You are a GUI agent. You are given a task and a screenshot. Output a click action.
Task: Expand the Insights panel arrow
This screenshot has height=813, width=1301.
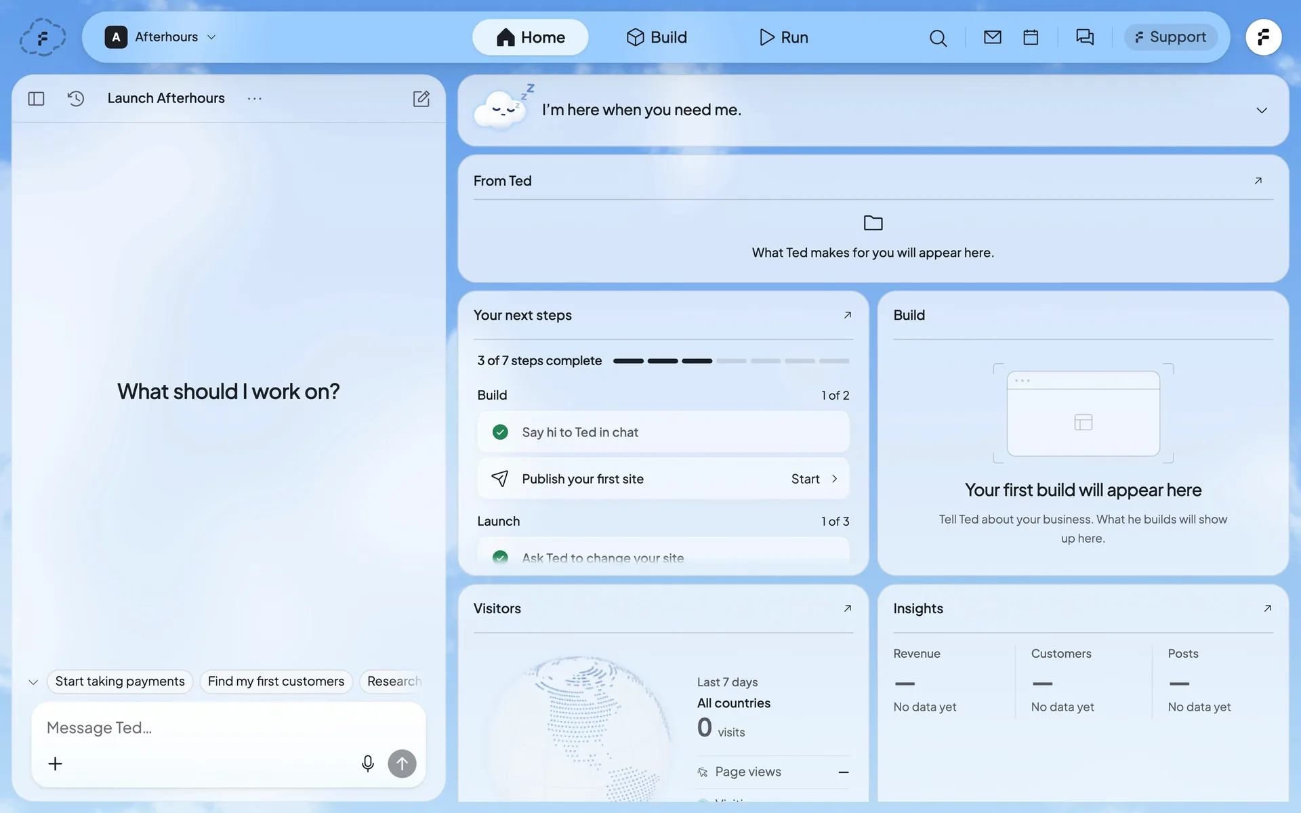[x=1268, y=608]
